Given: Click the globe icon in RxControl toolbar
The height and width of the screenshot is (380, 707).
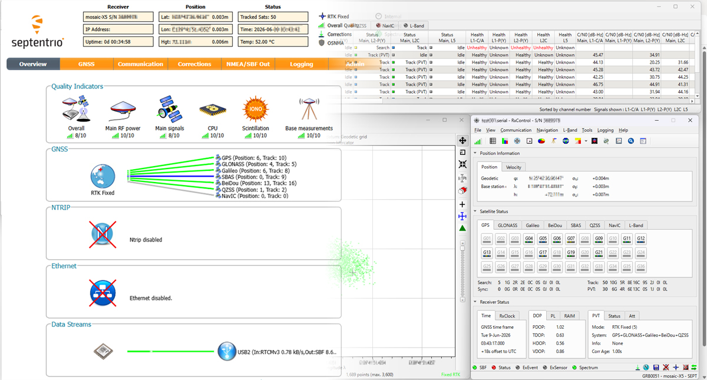Looking at the screenshot, I should (x=566, y=141).
